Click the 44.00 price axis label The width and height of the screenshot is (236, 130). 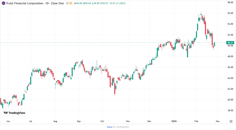tap(230, 78)
